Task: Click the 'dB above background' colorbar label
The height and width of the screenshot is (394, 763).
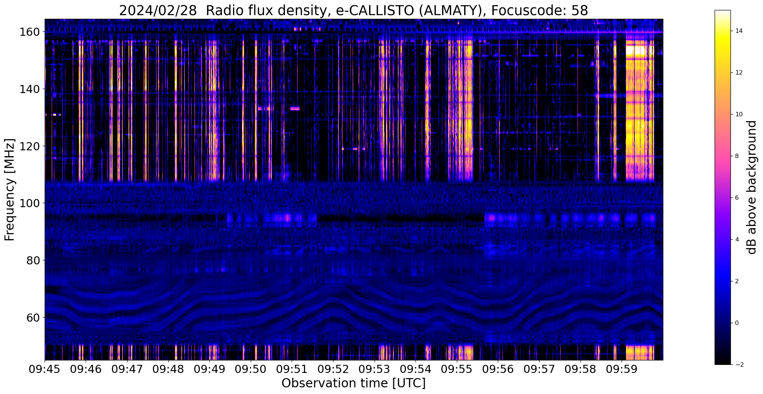Action: click(751, 187)
